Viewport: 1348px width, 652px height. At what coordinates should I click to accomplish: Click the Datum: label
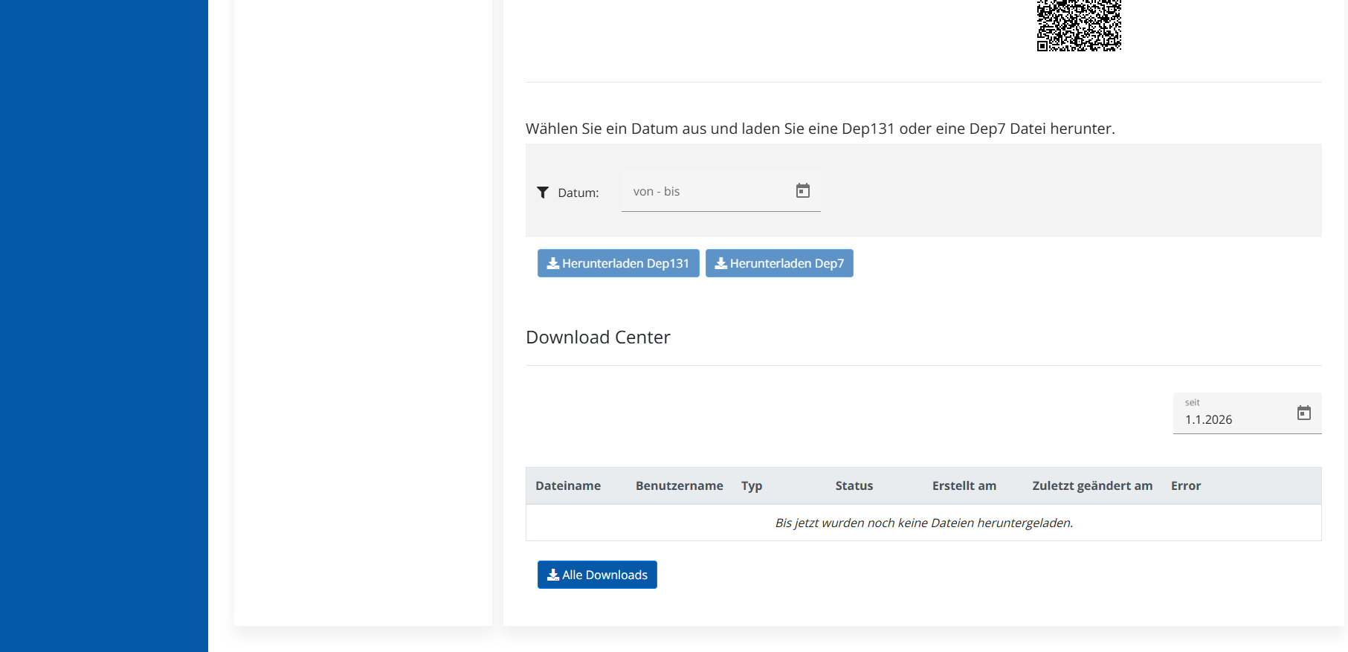coord(578,193)
